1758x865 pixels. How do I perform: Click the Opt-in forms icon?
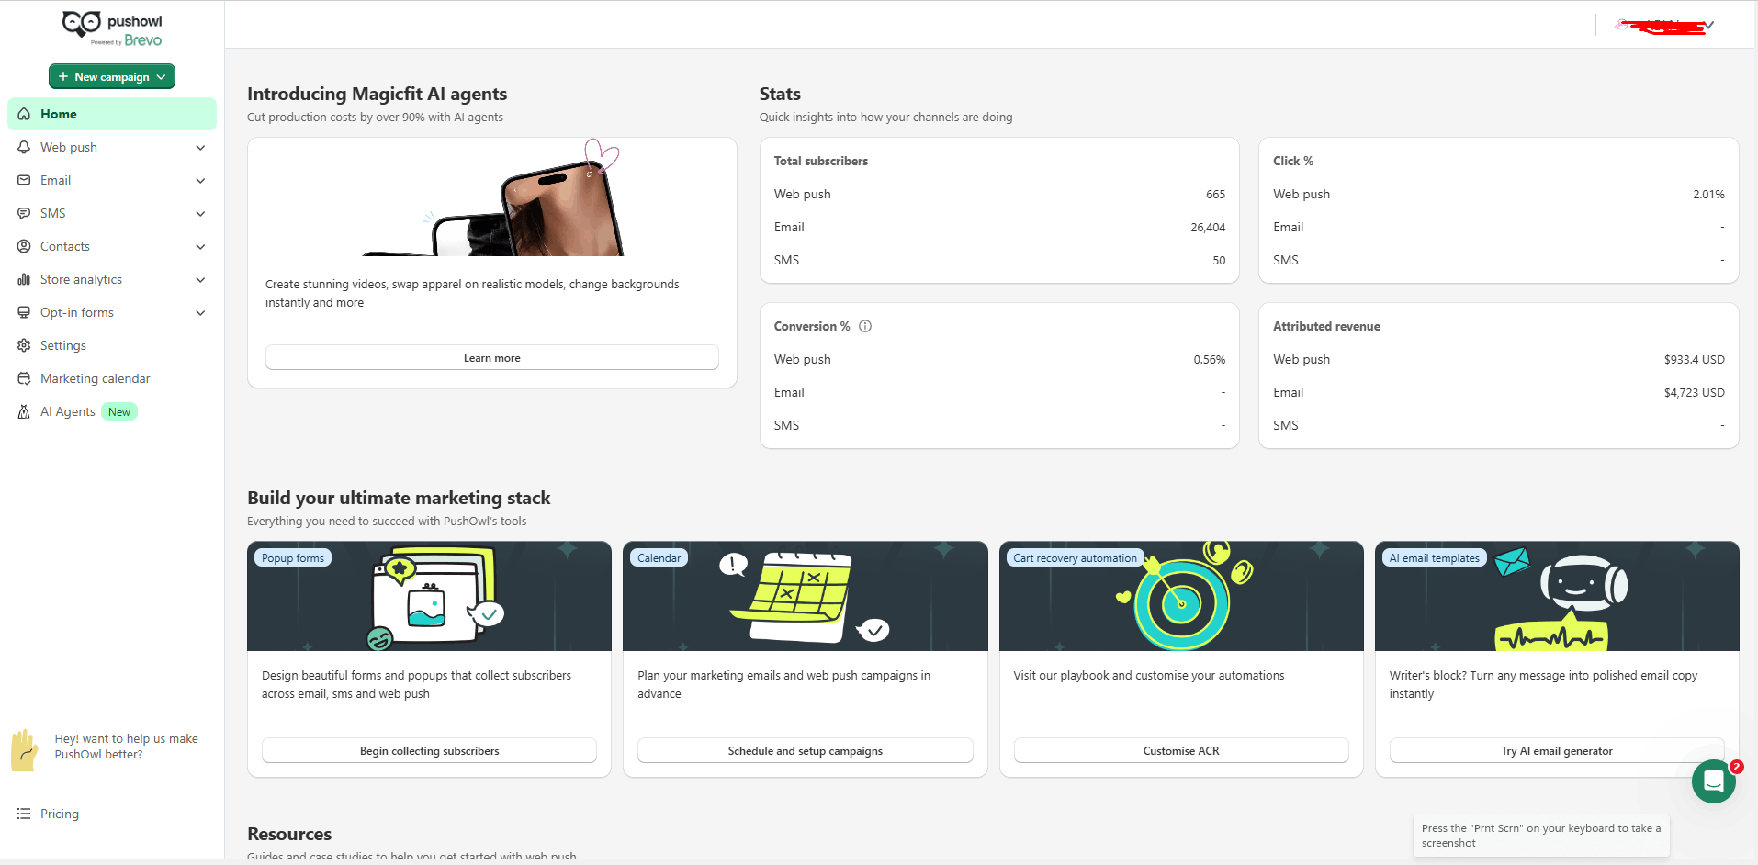pos(24,312)
